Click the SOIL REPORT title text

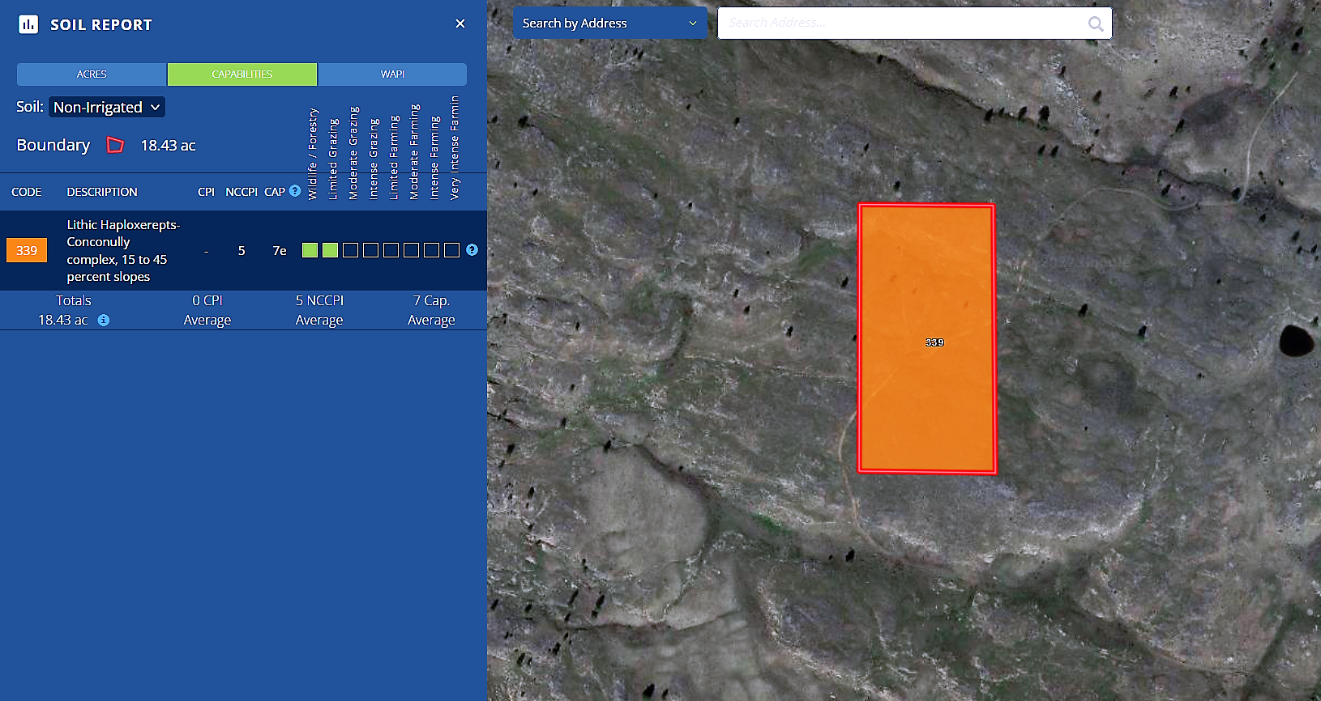coord(101,25)
